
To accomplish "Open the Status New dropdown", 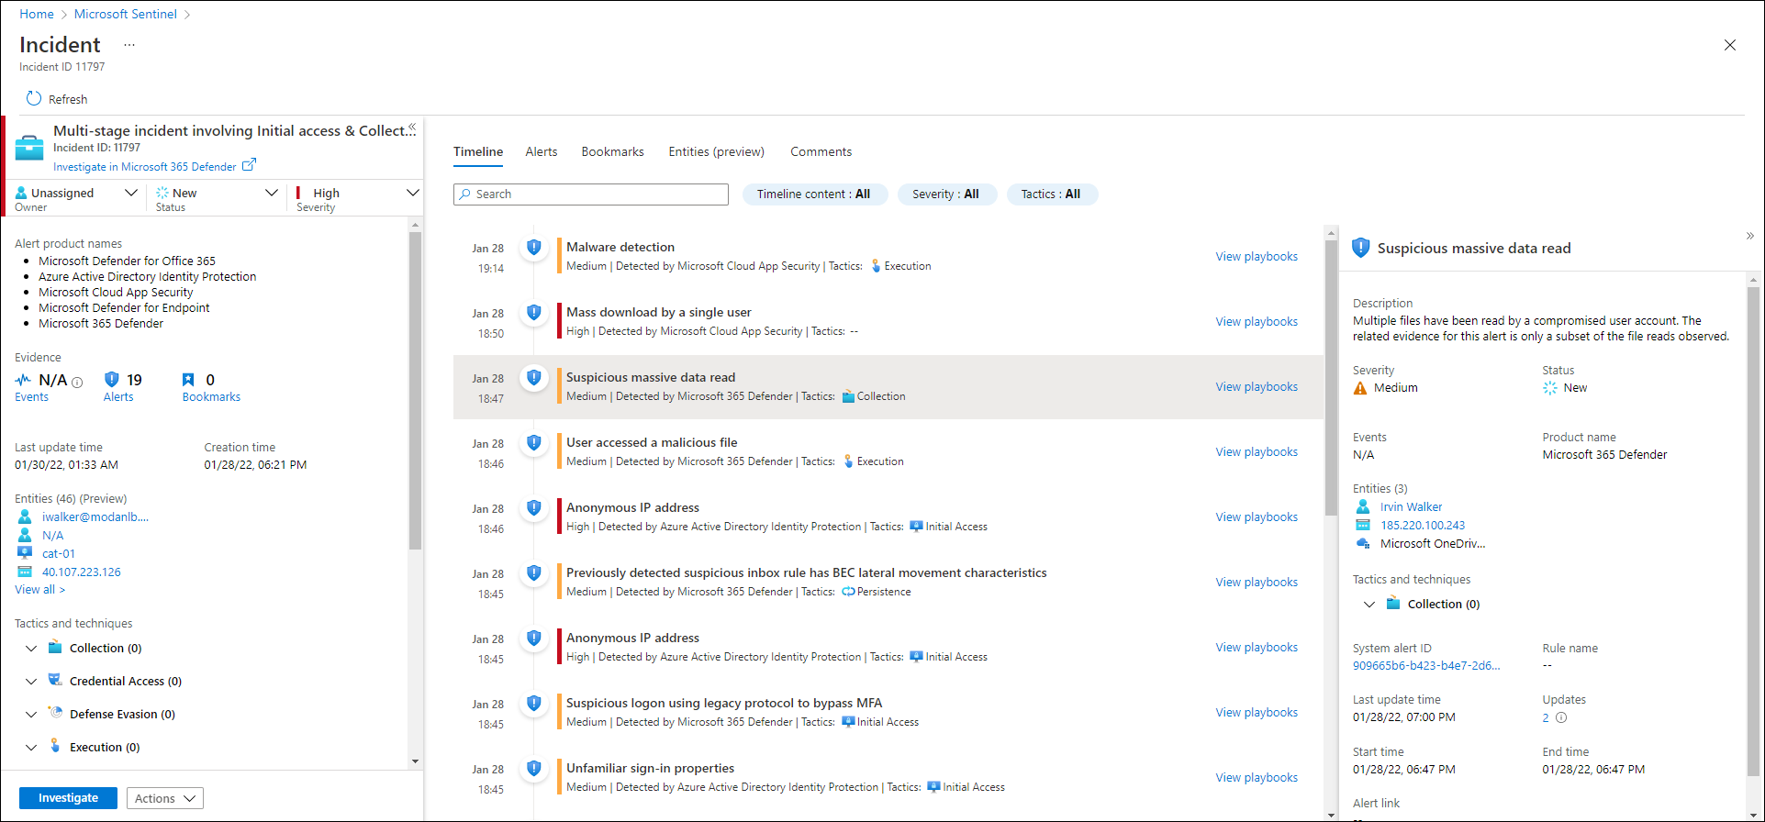I will 271,193.
